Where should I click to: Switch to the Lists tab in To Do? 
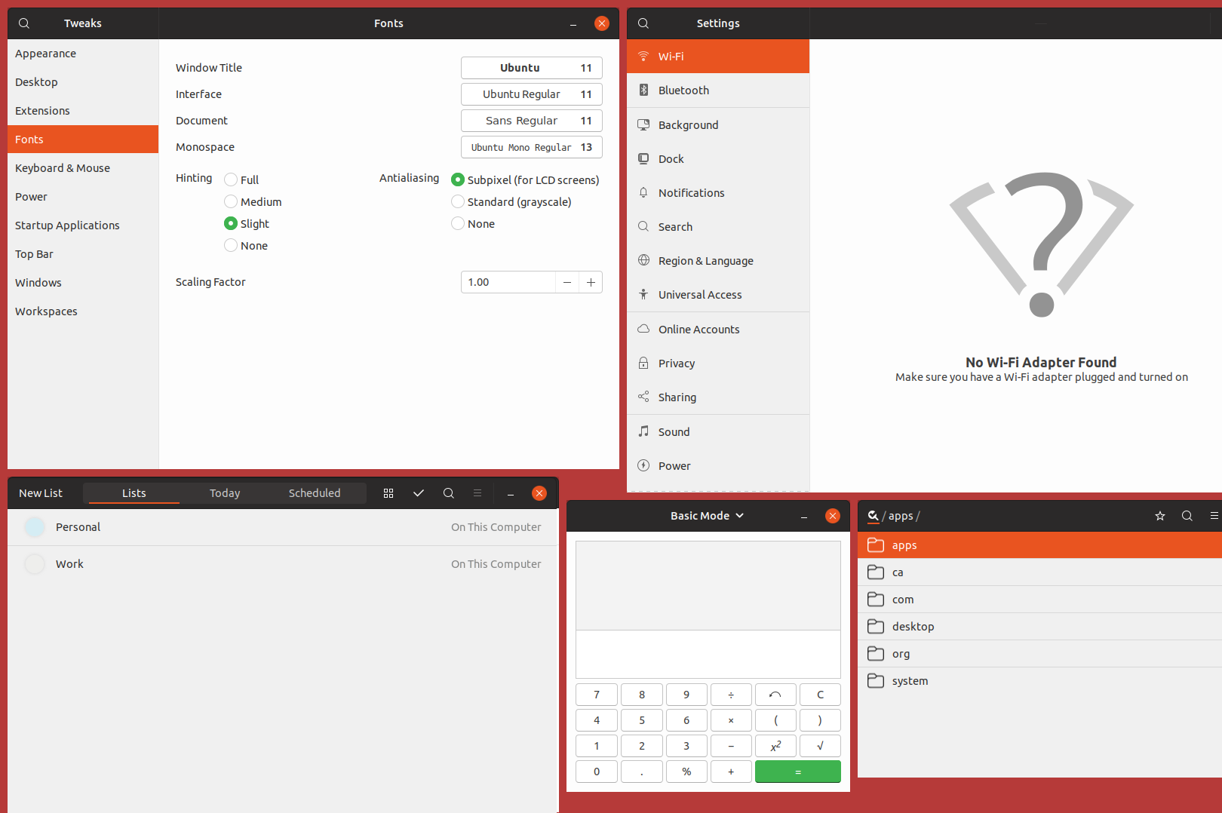coord(134,493)
